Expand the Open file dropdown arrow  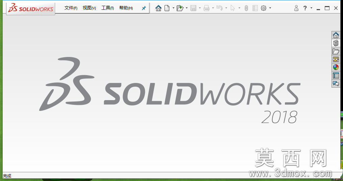(187, 8)
